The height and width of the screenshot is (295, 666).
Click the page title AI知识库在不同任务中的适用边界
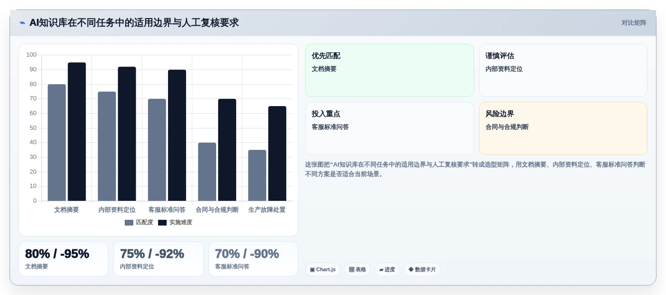(x=134, y=23)
